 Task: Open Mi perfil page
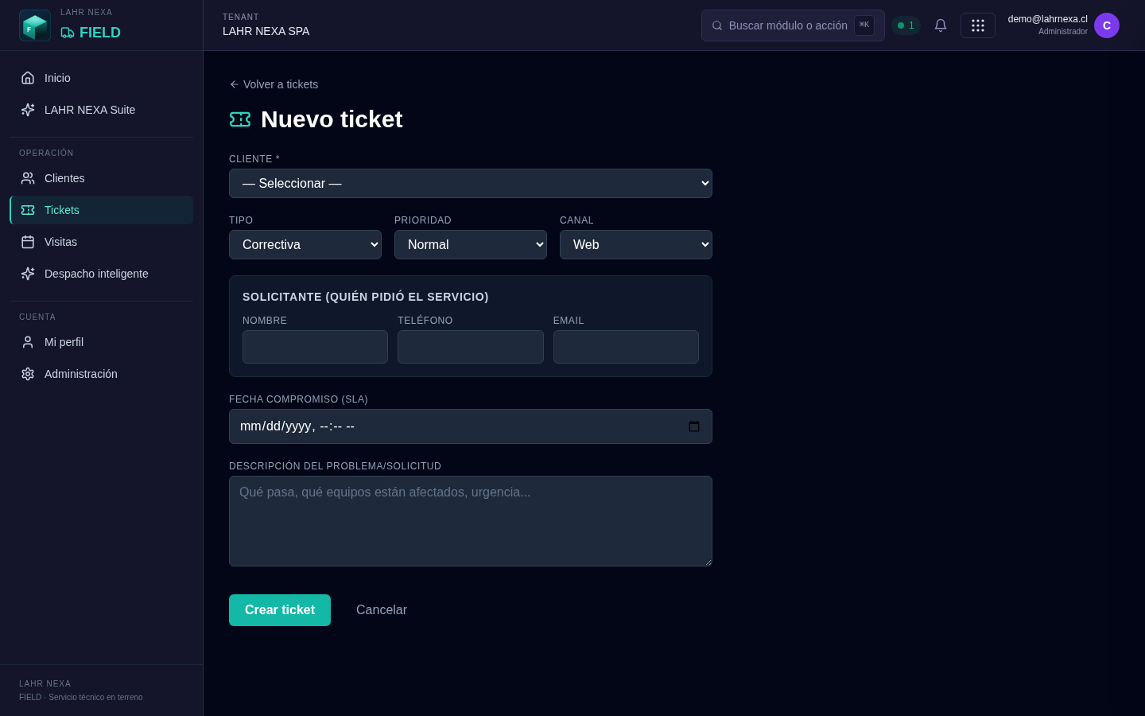pyautogui.click(x=101, y=342)
